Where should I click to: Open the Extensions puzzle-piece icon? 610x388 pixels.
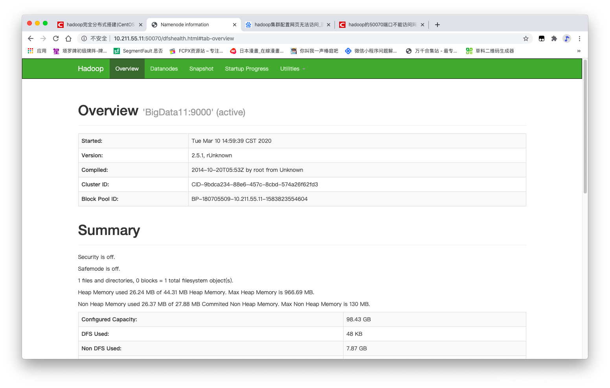coord(554,38)
